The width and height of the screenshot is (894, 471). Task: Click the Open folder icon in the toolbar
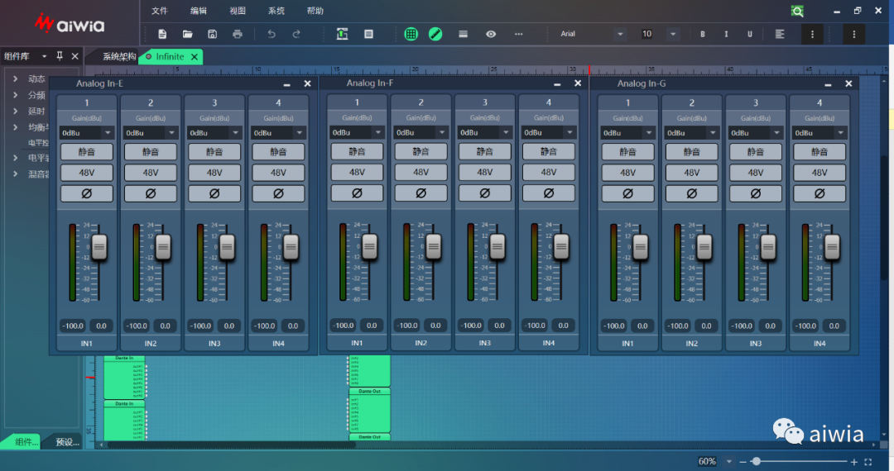[188, 34]
